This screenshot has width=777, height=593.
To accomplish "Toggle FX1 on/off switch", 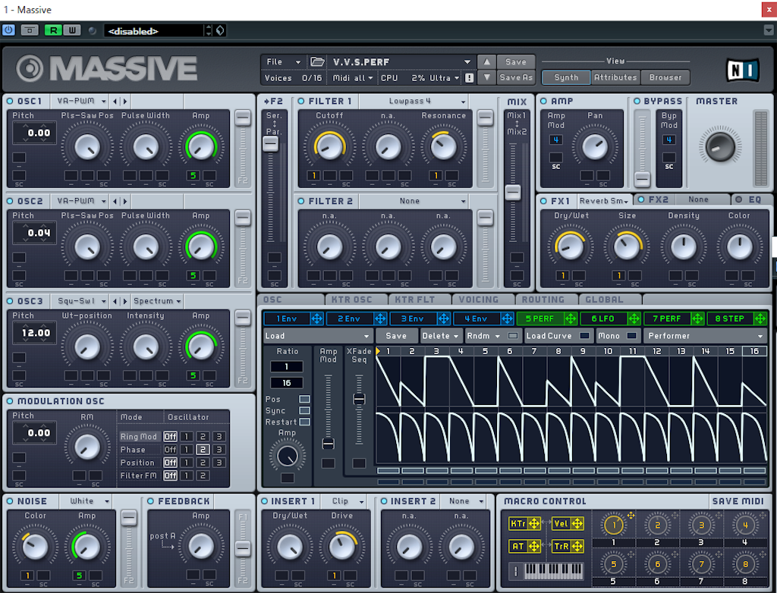I will click(x=543, y=201).
